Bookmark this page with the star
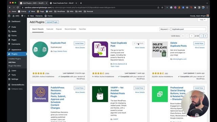The height and width of the screenshot is (122, 217). [x=162, y=7]
